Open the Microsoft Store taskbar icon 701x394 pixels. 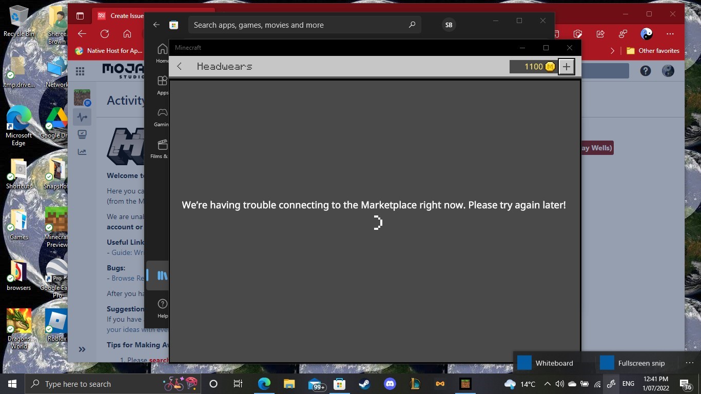point(340,384)
